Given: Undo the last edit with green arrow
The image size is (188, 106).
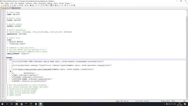Looking at the screenshot, I should coord(25,5).
